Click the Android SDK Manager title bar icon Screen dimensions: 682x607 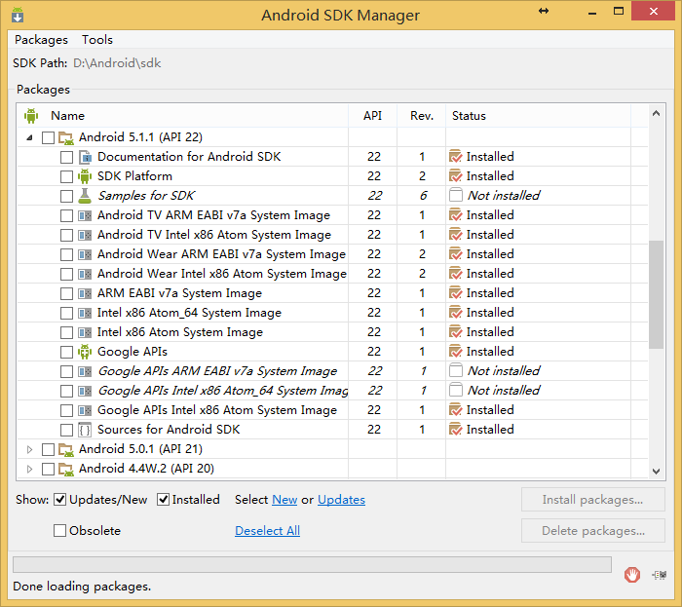[18, 15]
